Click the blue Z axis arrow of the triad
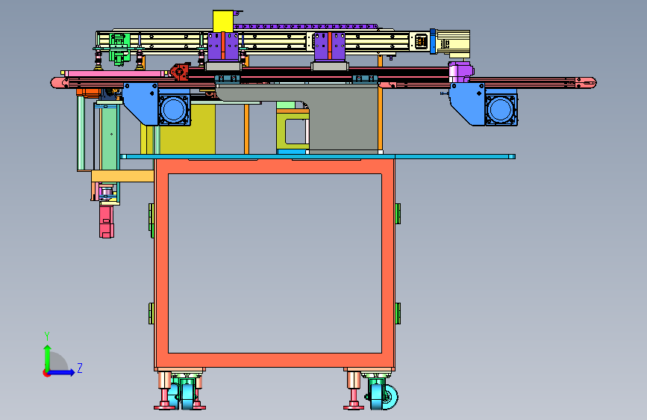647x420 pixels. tap(62, 372)
